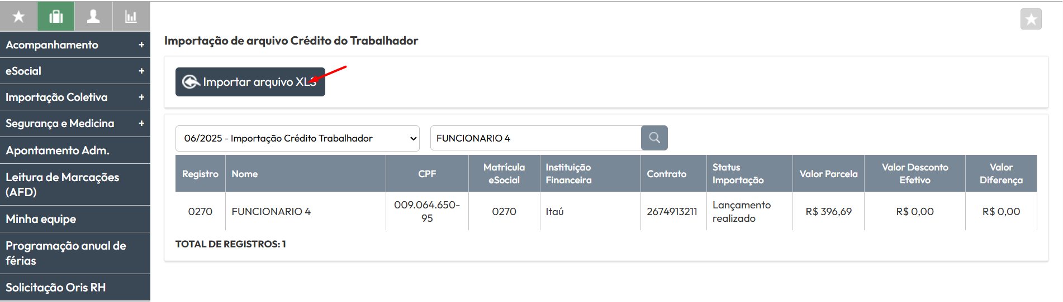
Task: Select the FUNCIONARIO 4 table row
Action: tap(606, 211)
